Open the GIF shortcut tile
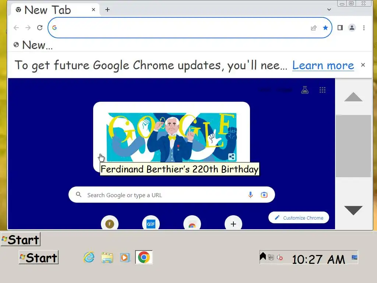This screenshot has height=283, width=377. click(x=151, y=224)
